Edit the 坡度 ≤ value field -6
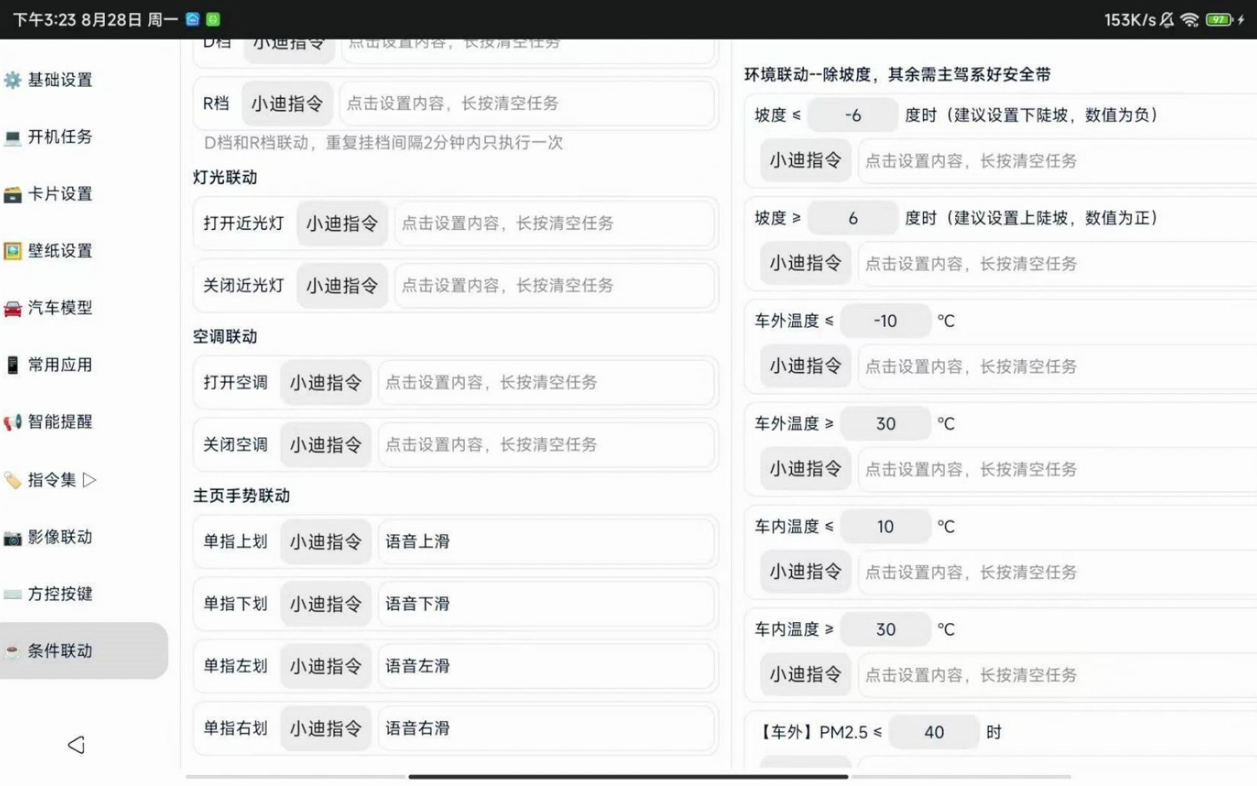This screenshot has width=1257, height=786. tap(853, 115)
